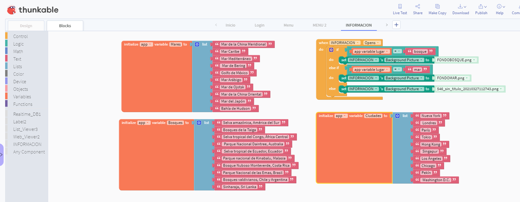Switch to the Design tab
This screenshot has height=202, width=520.
[26, 26]
